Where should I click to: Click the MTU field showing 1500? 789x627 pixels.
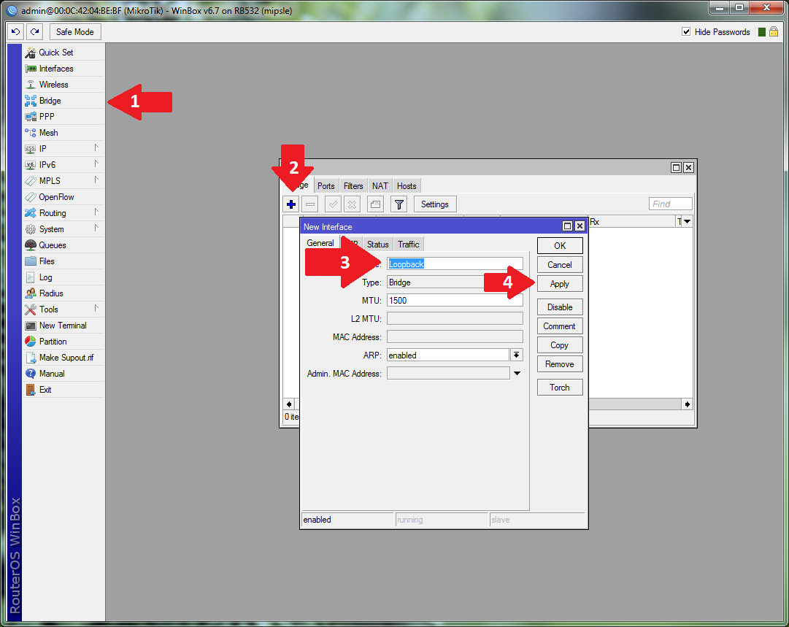point(455,301)
